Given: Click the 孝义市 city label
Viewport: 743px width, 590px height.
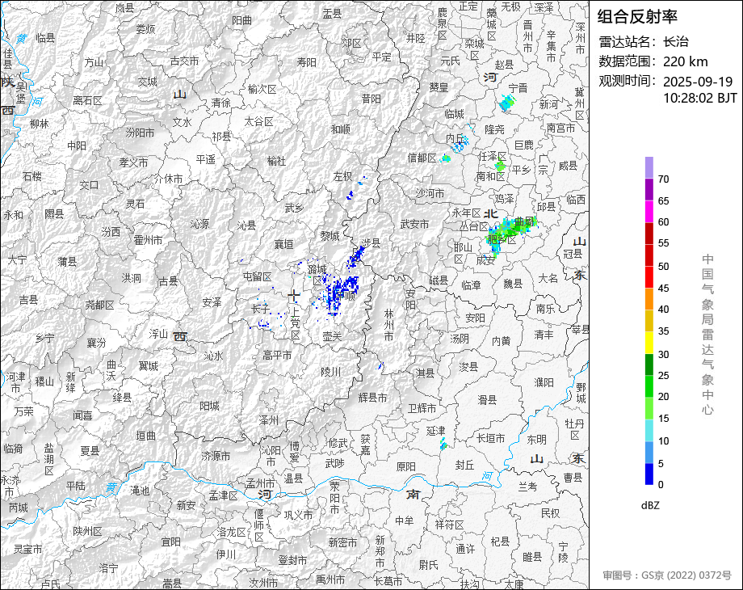Looking at the screenshot, I should pos(133,162).
